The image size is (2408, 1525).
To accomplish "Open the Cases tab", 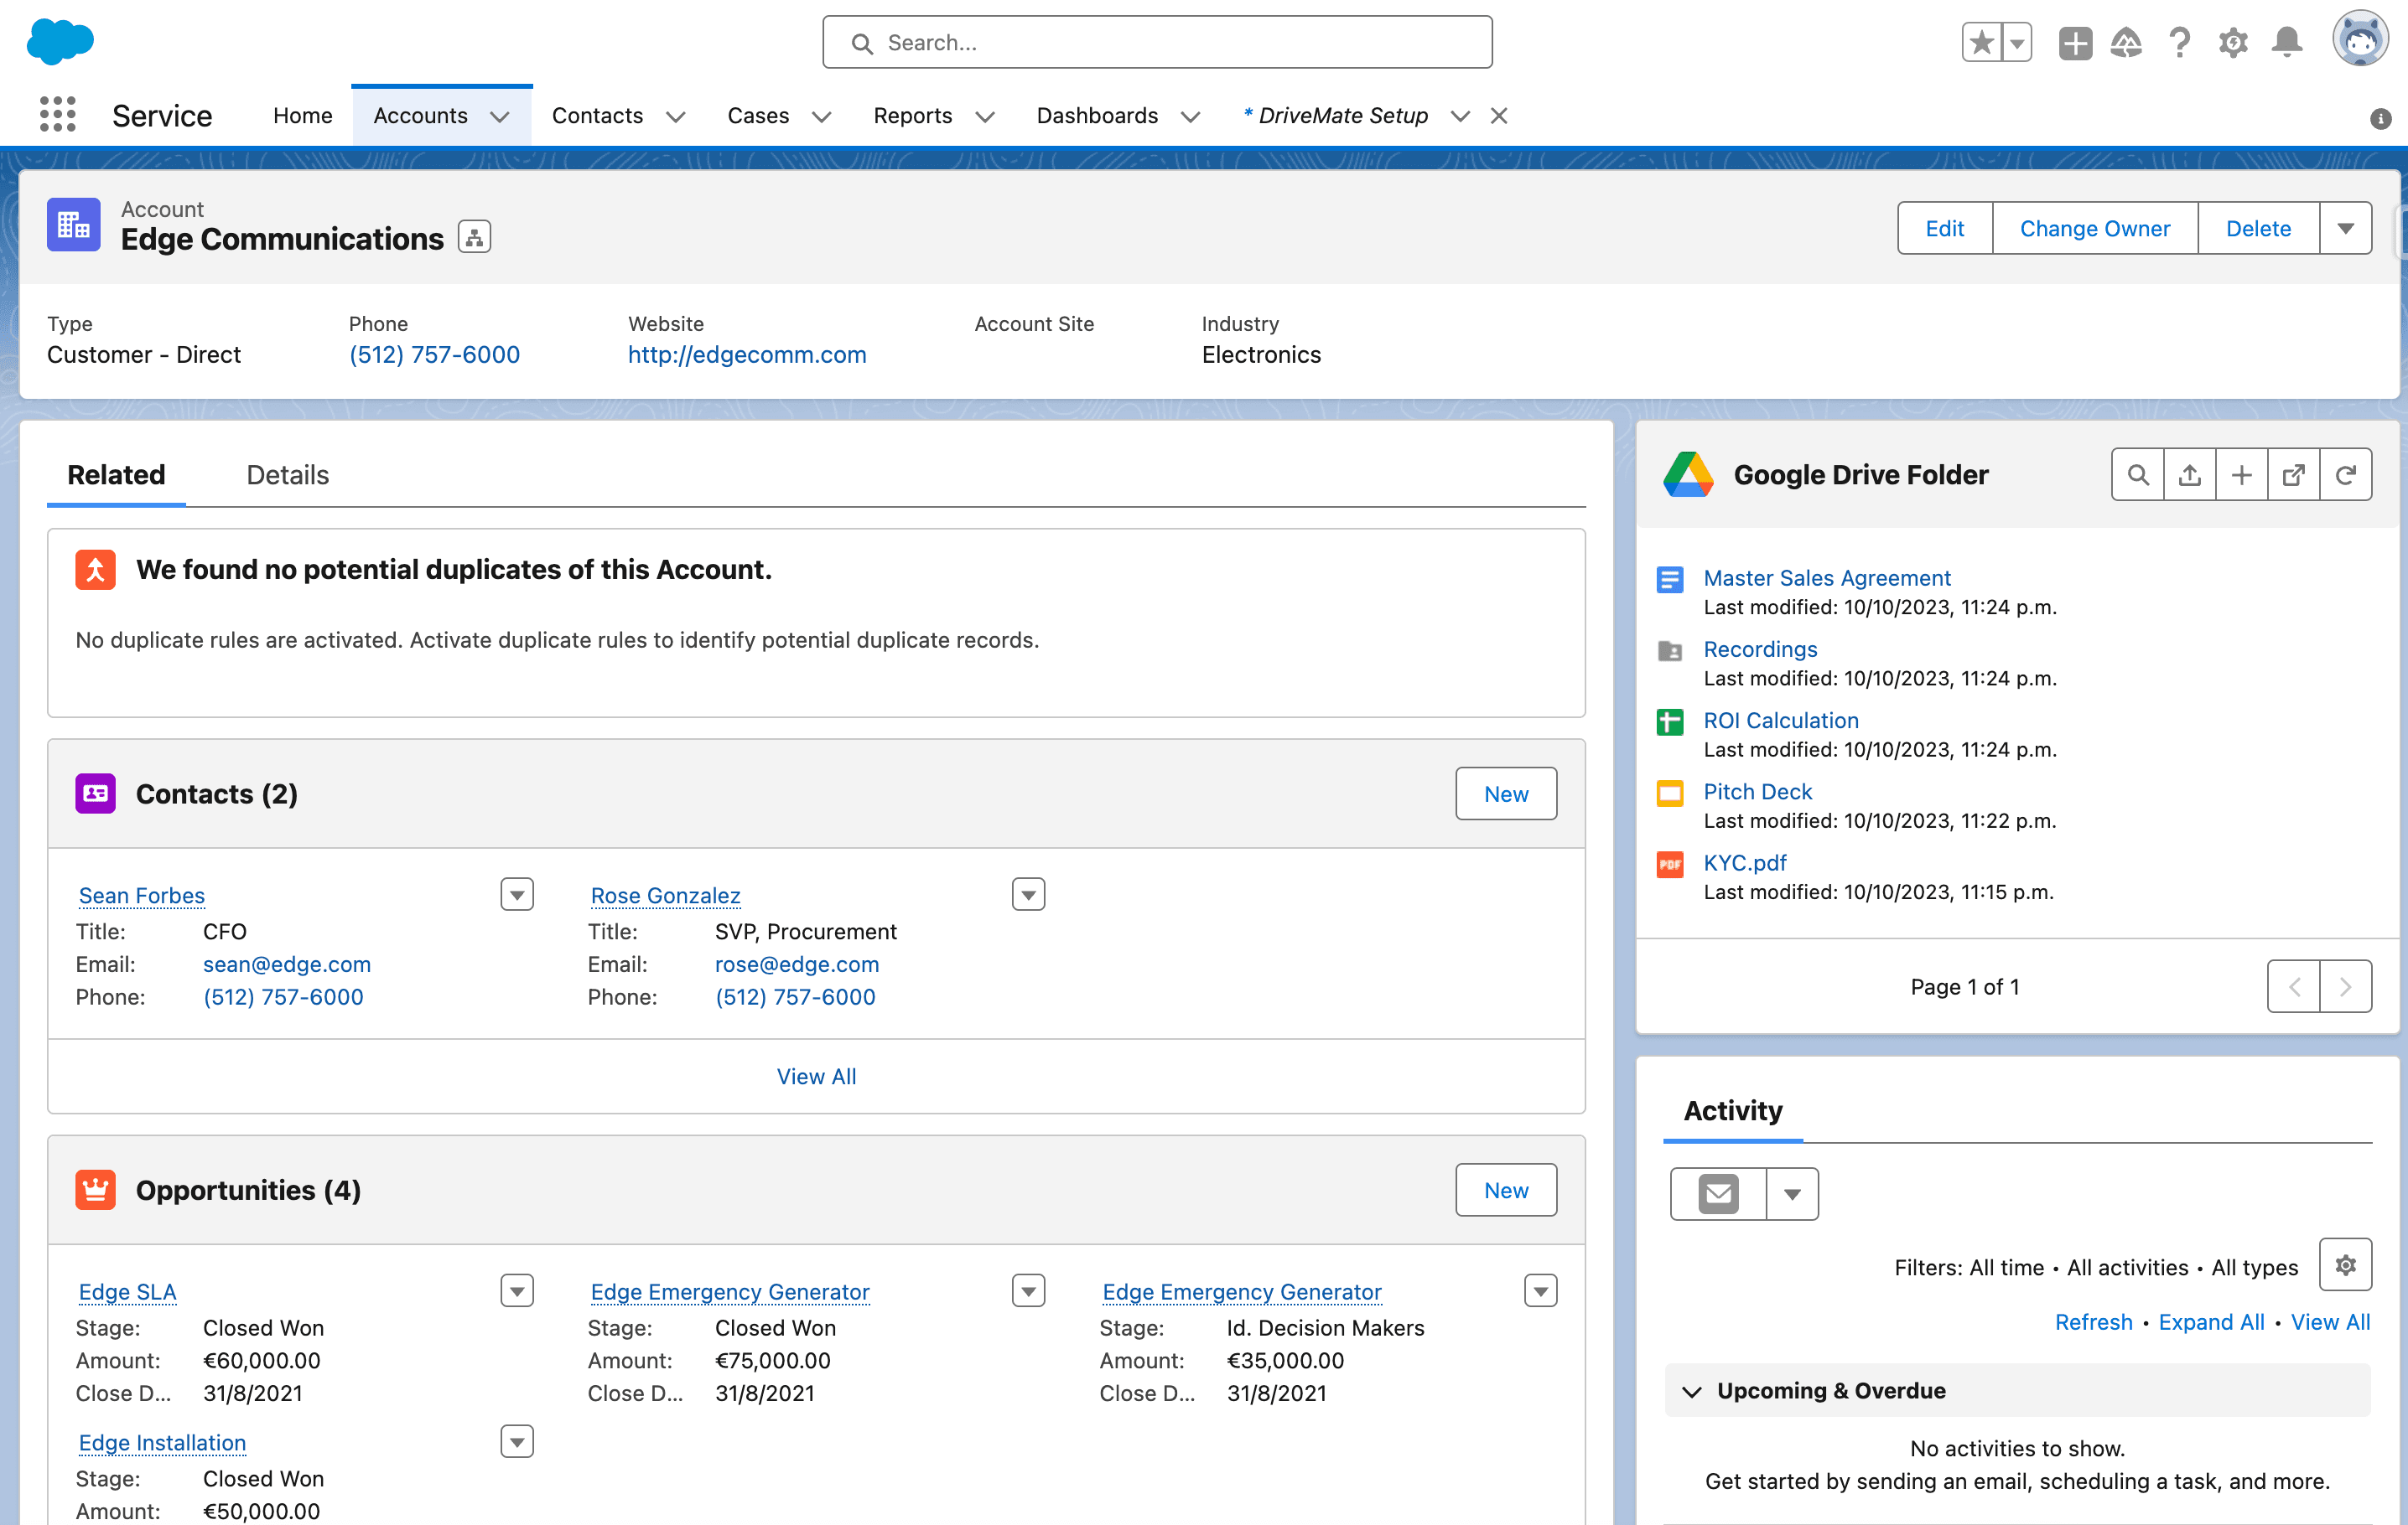I will pos(758,116).
